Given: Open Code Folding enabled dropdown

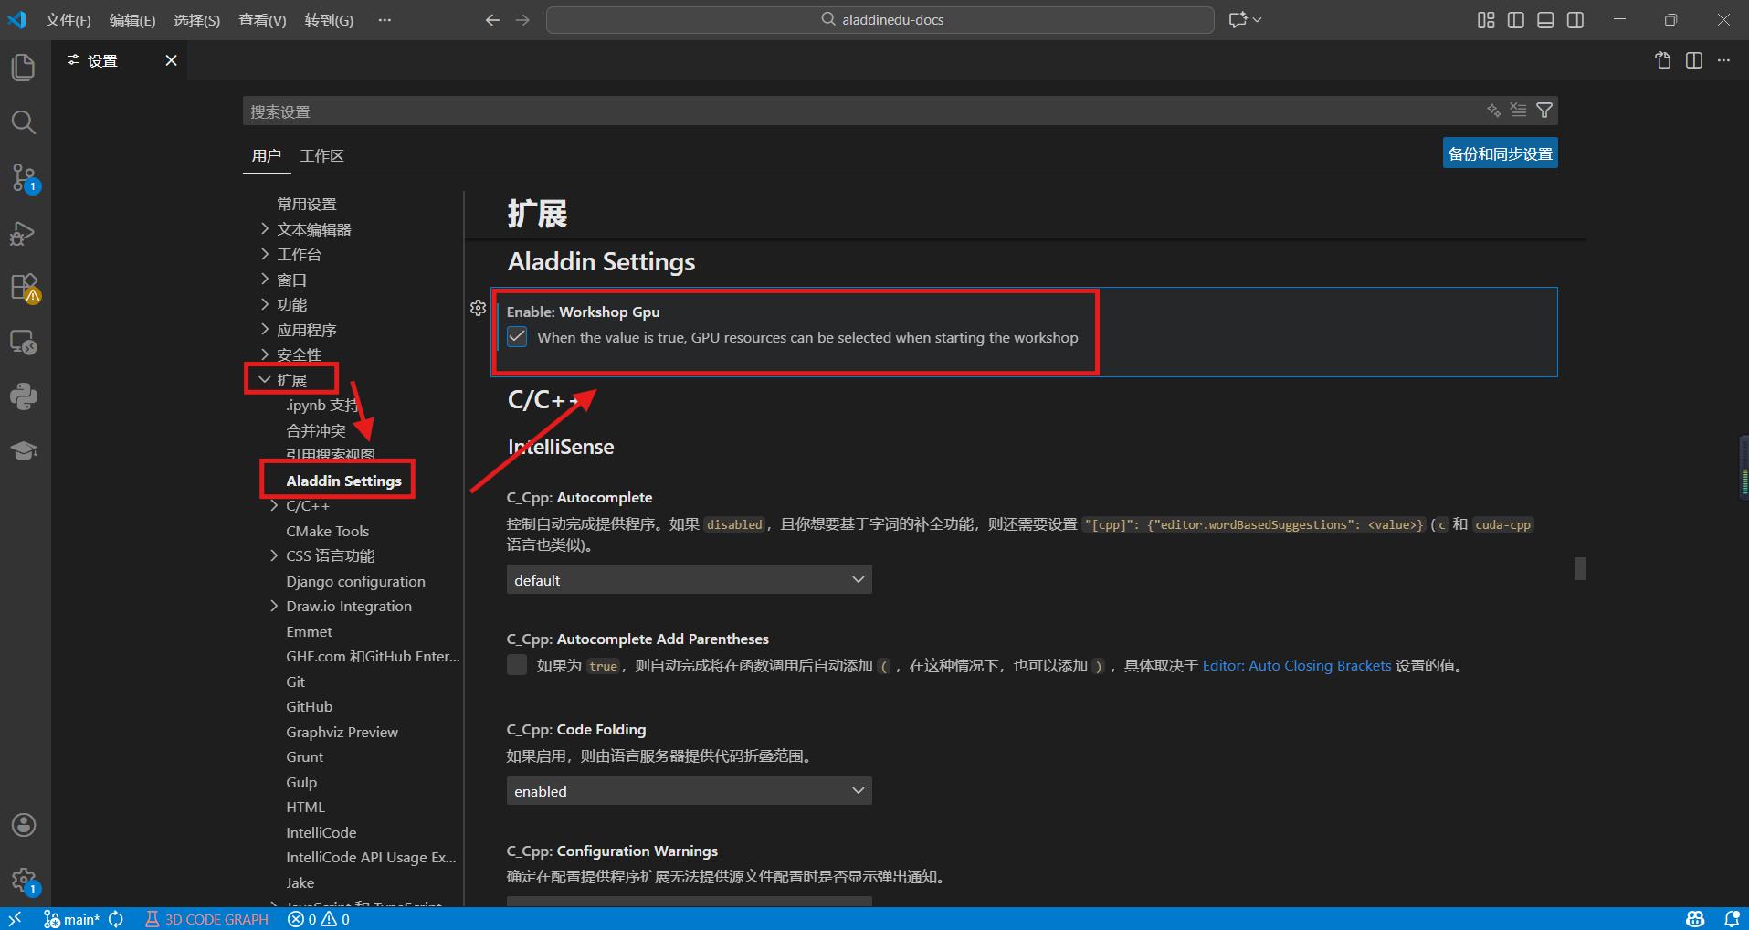Looking at the screenshot, I should click(689, 791).
